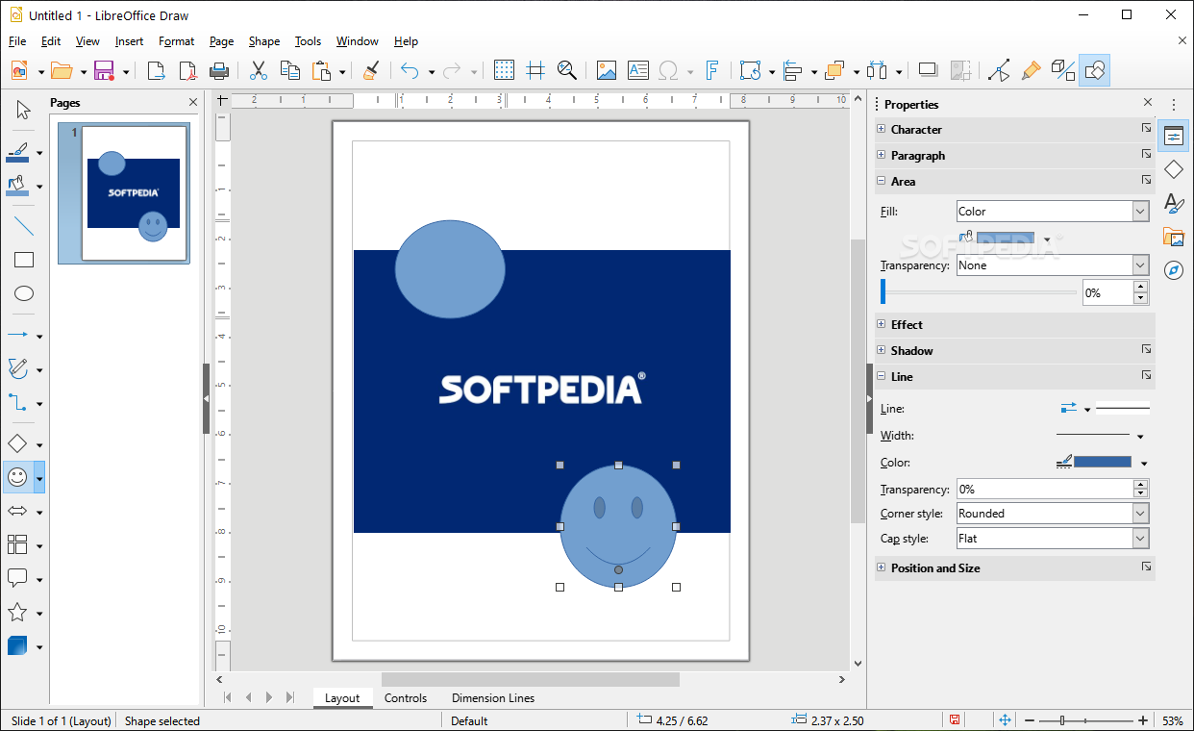The width and height of the screenshot is (1194, 731).
Task: Open Sidebar Gallery deck button
Action: click(1174, 237)
